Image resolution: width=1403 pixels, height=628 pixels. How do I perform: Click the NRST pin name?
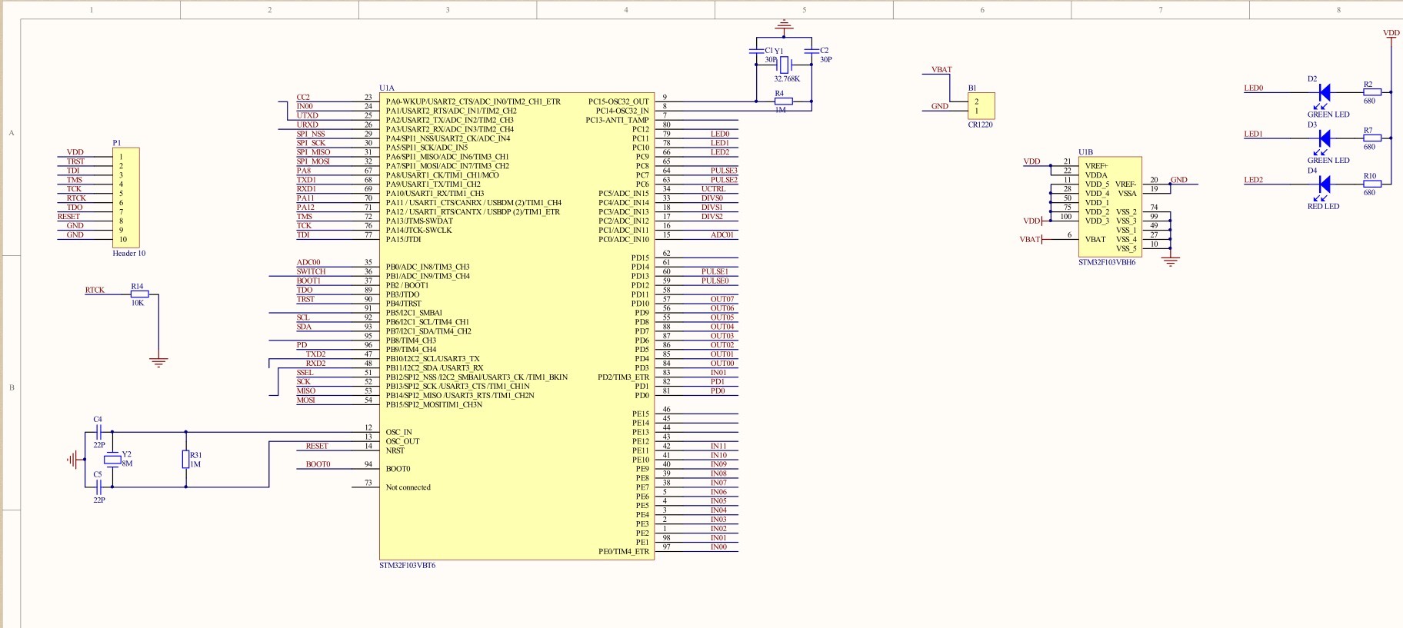(395, 450)
